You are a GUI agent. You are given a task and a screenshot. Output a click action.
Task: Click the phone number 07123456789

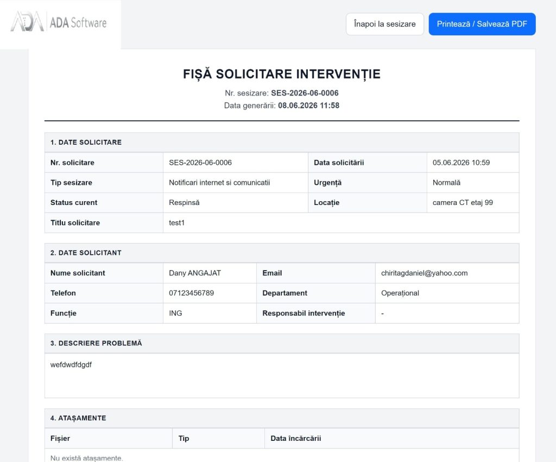(191, 293)
